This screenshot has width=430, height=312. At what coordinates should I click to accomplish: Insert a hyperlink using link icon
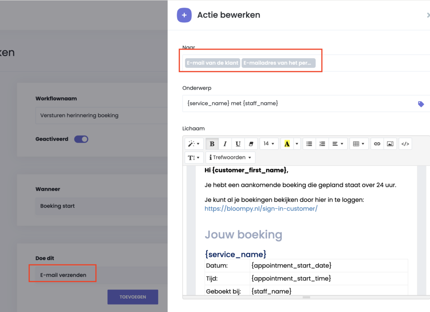click(x=377, y=144)
